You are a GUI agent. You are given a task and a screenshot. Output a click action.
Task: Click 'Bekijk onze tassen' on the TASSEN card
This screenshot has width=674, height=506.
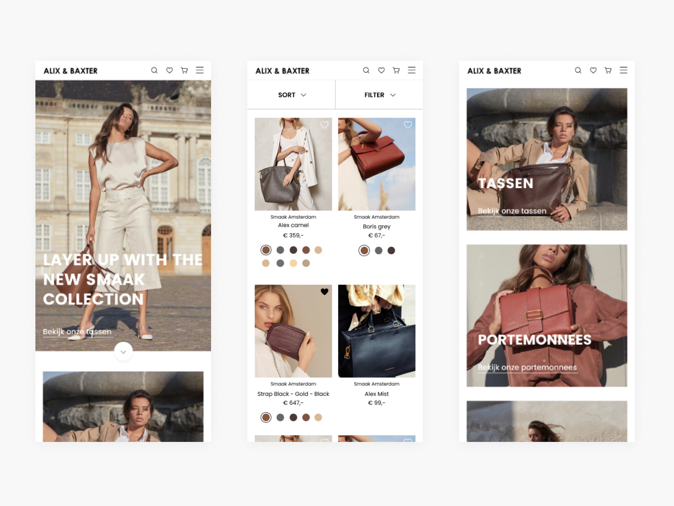click(x=512, y=211)
